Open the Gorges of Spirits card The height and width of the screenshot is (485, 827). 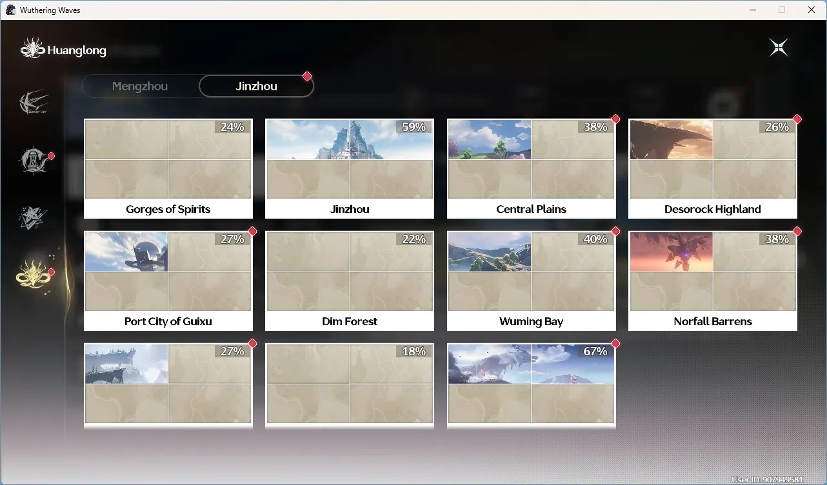pos(168,169)
